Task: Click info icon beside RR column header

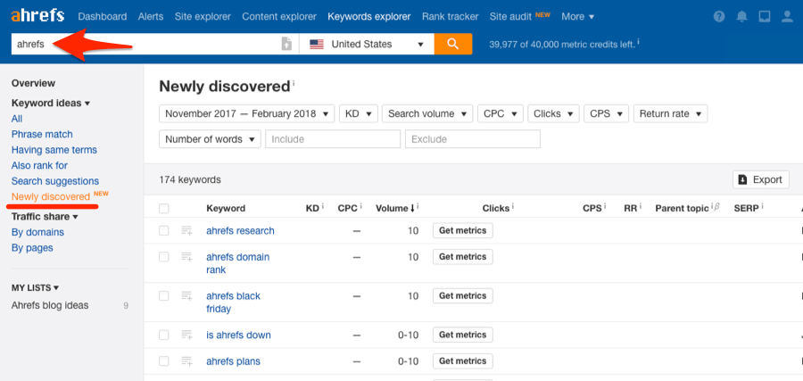Action: [x=641, y=206]
